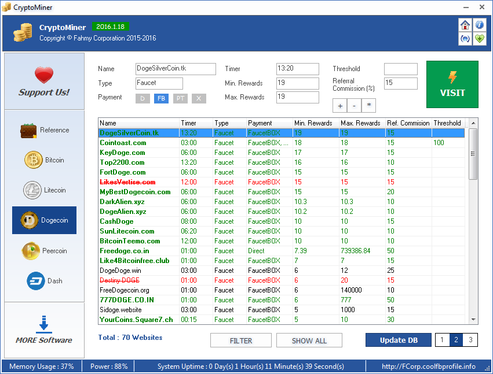The image size is (493, 374).
Task: Open the home icon in the header
Action: pos(465,25)
